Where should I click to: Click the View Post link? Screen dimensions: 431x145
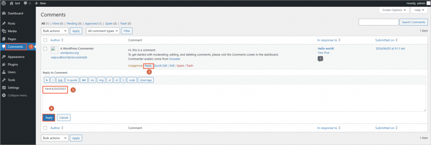coord(324,53)
